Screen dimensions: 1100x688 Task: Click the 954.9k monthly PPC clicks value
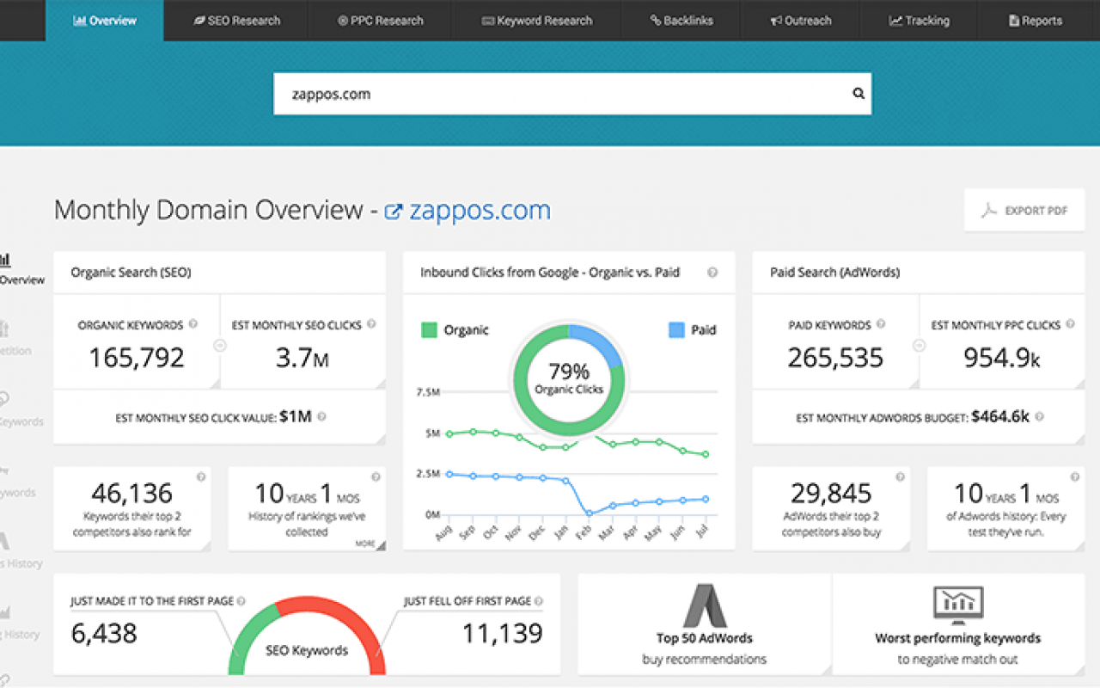coord(1002,358)
